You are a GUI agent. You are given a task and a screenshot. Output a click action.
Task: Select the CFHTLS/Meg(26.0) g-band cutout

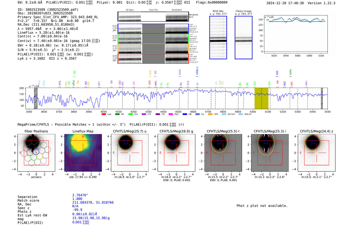click(177, 153)
